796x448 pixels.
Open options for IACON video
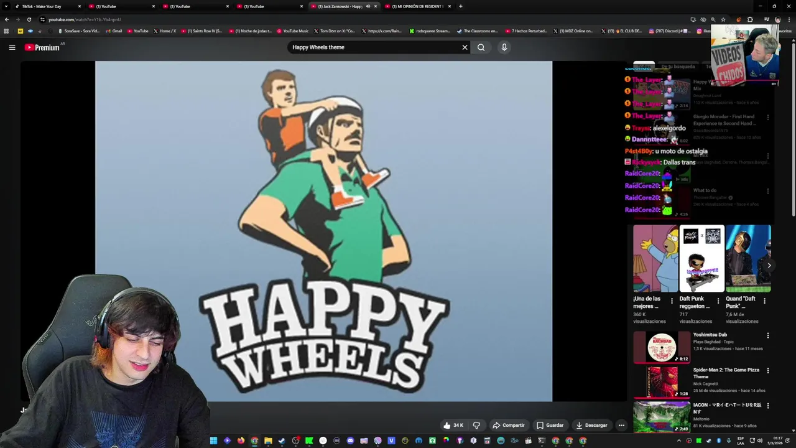[768, 406]
